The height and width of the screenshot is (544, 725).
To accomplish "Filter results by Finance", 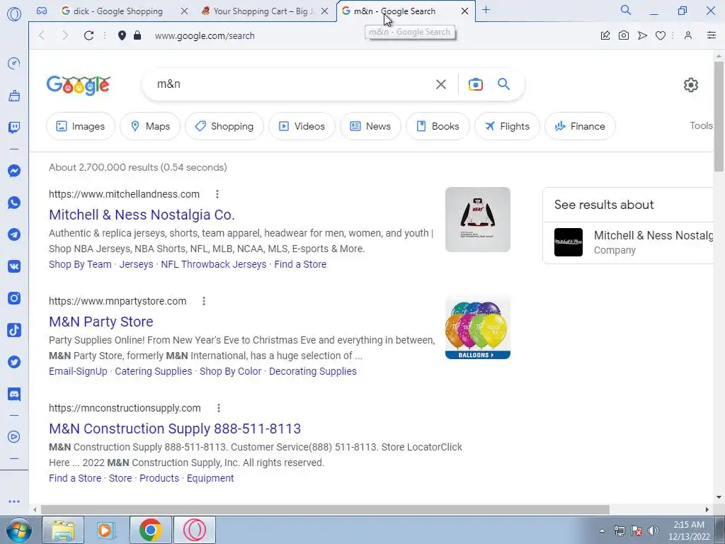I will coord(580,126).
